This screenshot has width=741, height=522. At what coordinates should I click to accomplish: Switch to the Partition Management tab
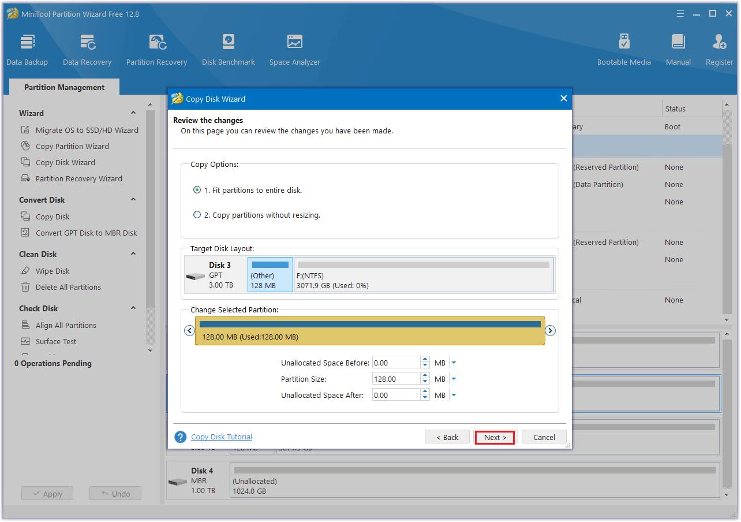pyautogui.click(x=65, y=87)
